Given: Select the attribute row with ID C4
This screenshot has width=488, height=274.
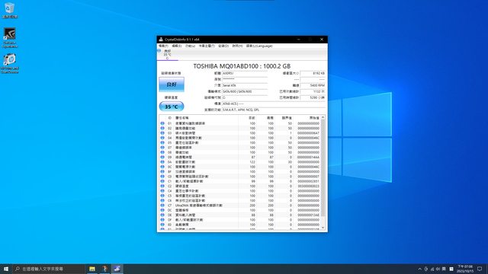Looking at the screenshot, I should coord(240,191).
